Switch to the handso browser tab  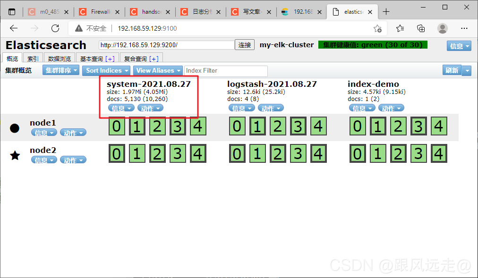coord(149,12)
